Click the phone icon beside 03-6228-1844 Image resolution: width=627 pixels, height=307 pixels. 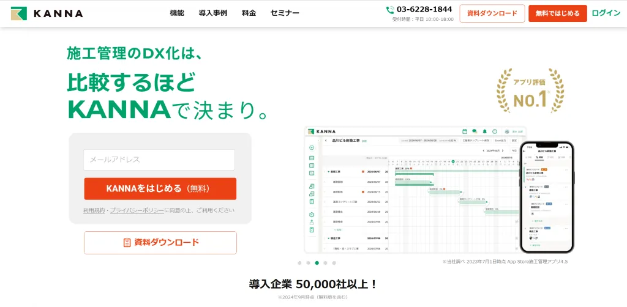[390, 10]
